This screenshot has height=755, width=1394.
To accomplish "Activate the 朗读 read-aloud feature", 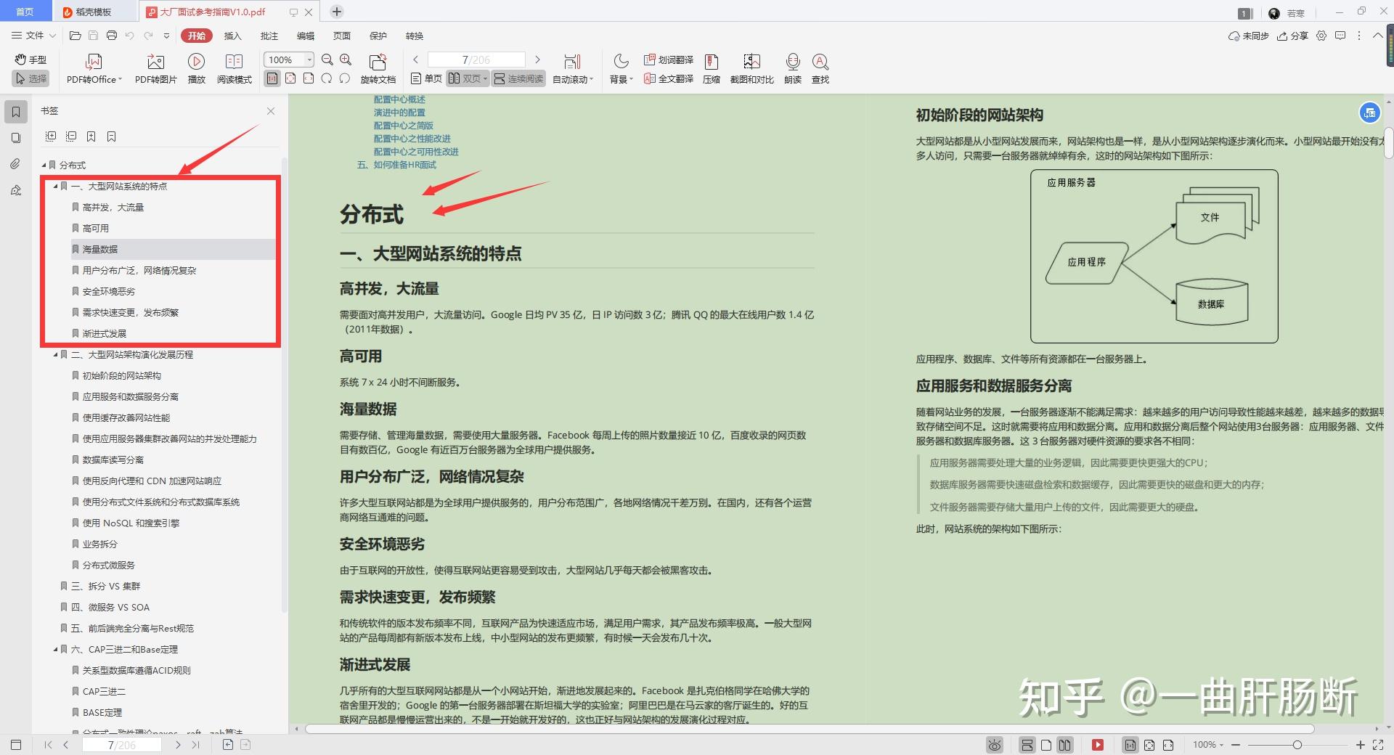I will [792, 68].
